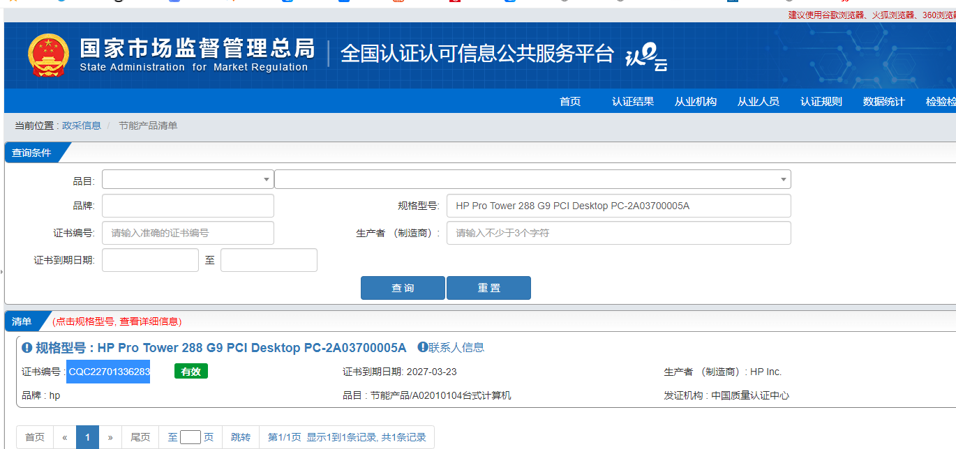Open the 认证规则 navigation item

(x=821, y=101)
